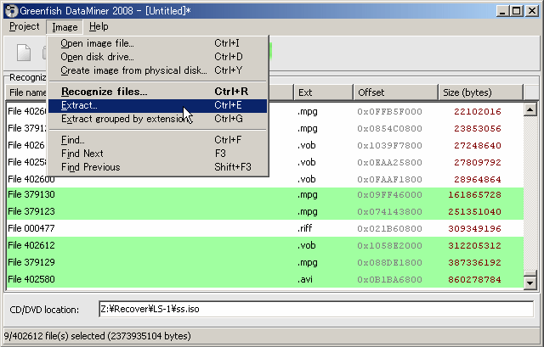
Task: Sort list by Offset column header
Action: pos(394,92)
